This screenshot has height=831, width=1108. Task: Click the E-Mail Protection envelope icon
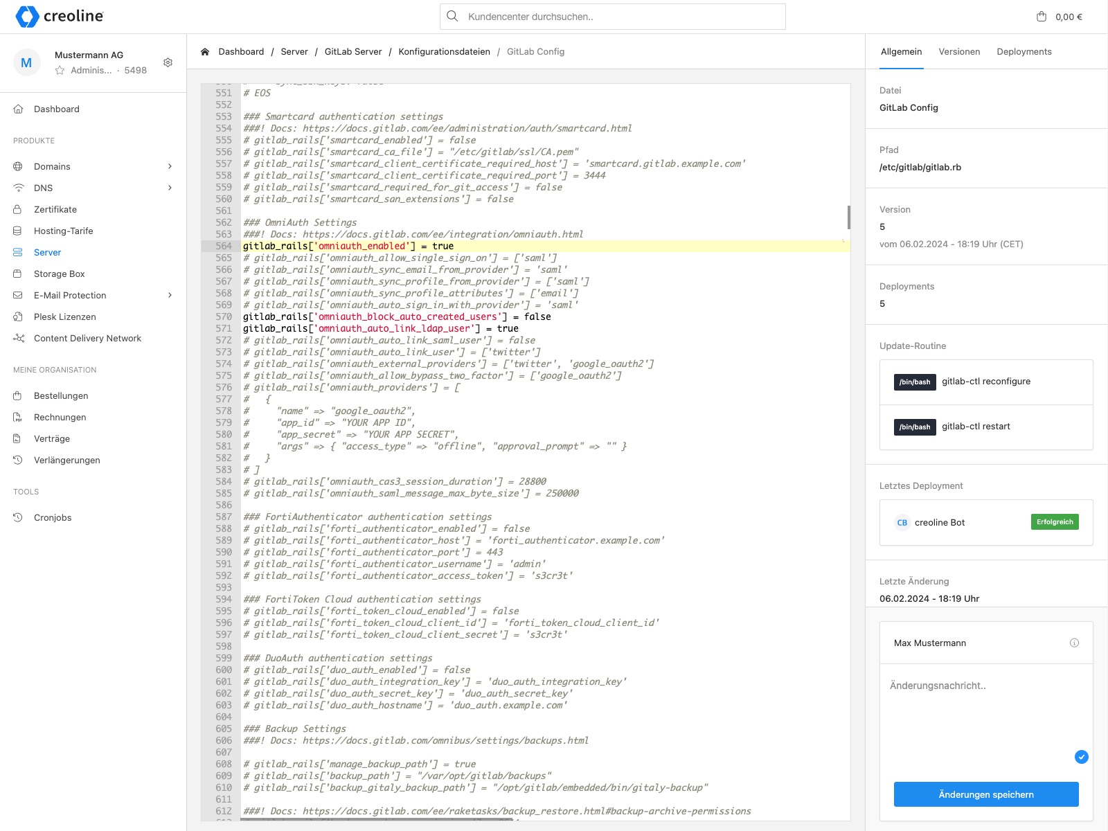point(18,295)
